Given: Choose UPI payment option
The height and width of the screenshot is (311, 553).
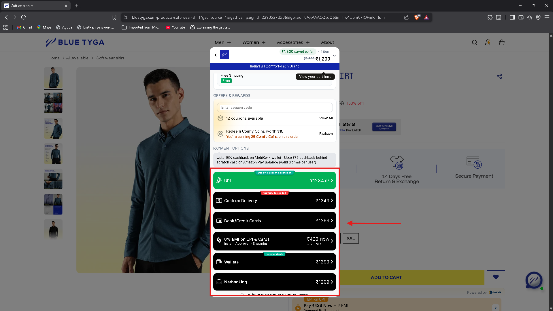Looking at the screenshot, I should [x=275, y=180].
